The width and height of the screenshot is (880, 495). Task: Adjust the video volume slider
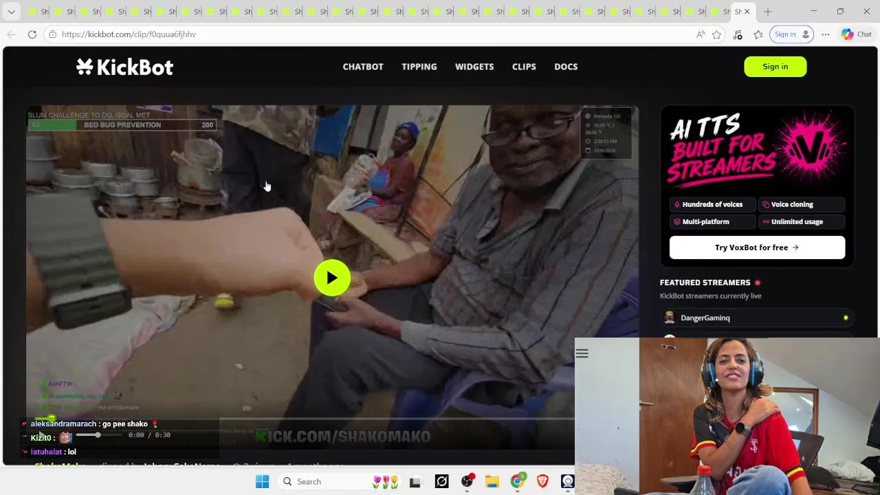(x=98, y=435)
